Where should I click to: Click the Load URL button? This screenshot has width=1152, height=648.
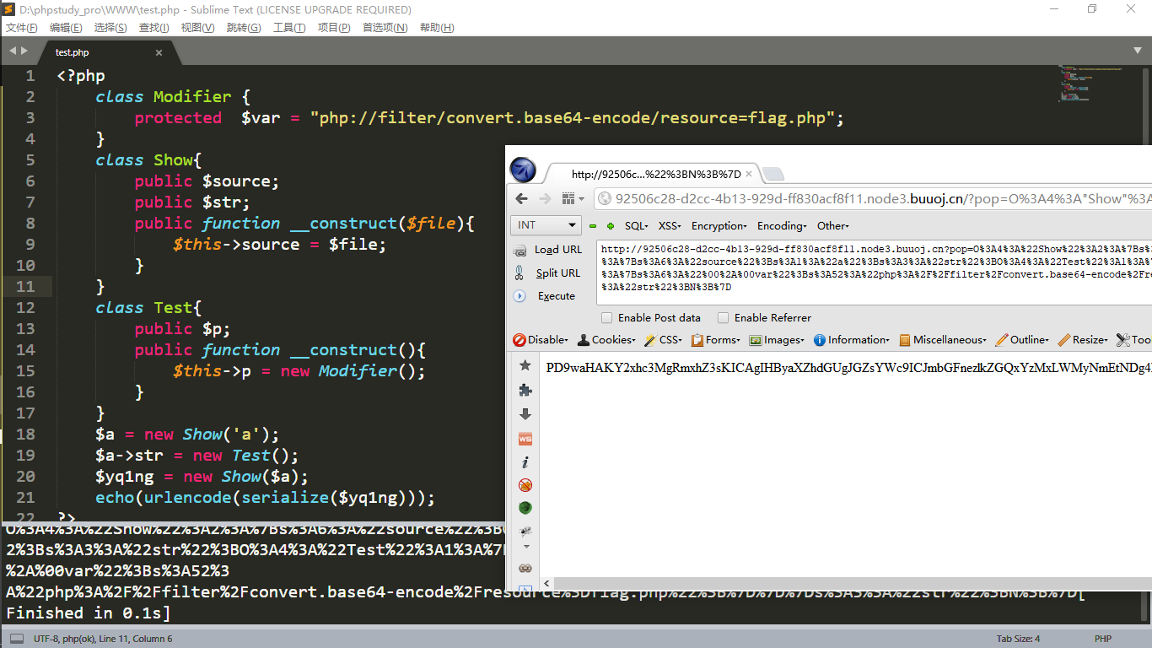[x=558, y=250]
